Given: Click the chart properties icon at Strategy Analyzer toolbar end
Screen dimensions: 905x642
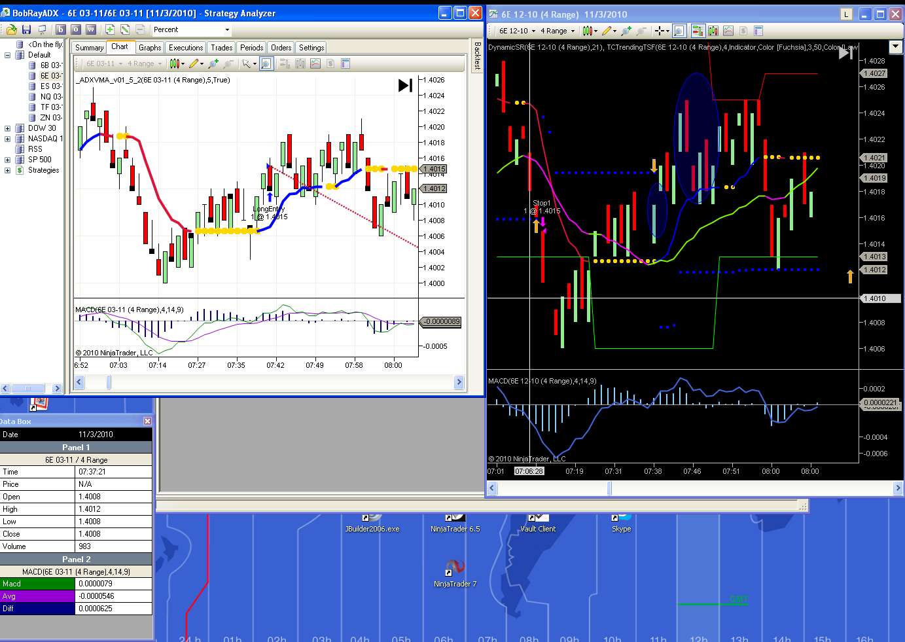Looking at the screenshot, I should click(x=346, y=63).
